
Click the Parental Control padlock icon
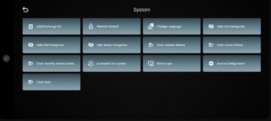[91, 27]
